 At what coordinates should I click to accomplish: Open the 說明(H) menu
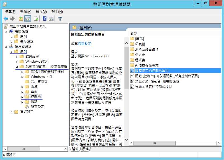click(57, 12)
